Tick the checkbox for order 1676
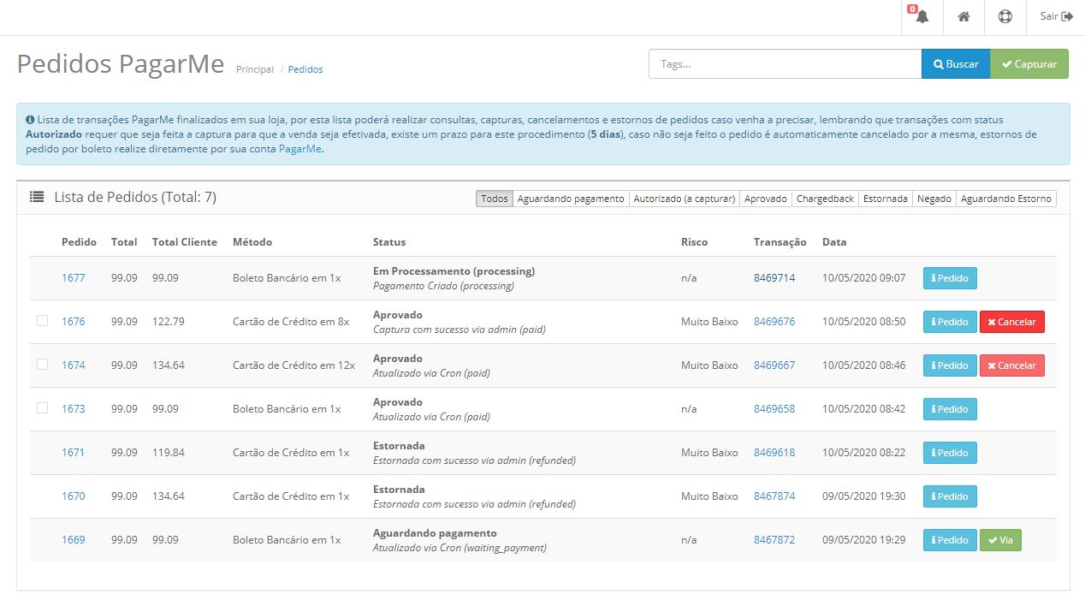1085x600 pixels. click(x=42, y=321)
